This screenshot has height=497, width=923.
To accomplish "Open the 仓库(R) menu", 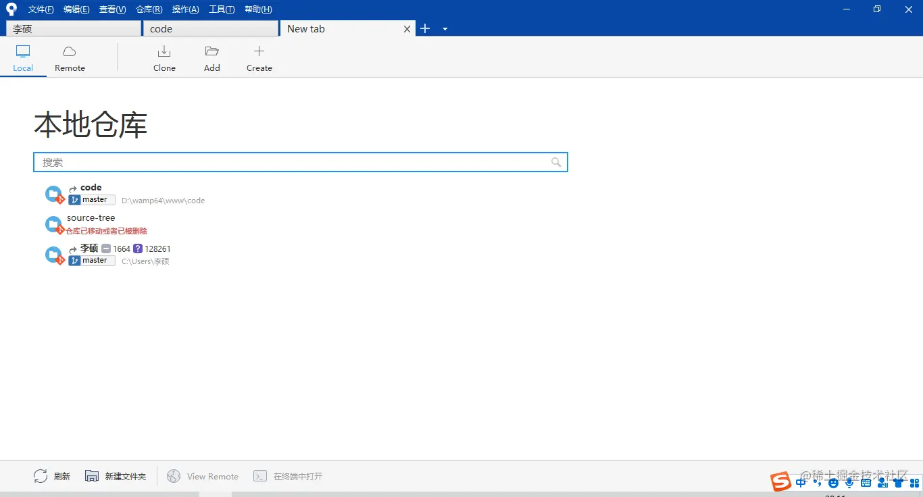I will (149, 9).
